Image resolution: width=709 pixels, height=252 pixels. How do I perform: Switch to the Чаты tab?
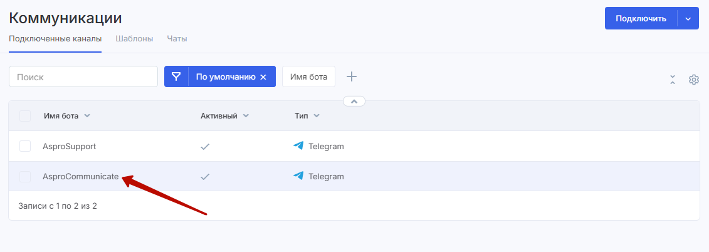(x=177, y=38)
